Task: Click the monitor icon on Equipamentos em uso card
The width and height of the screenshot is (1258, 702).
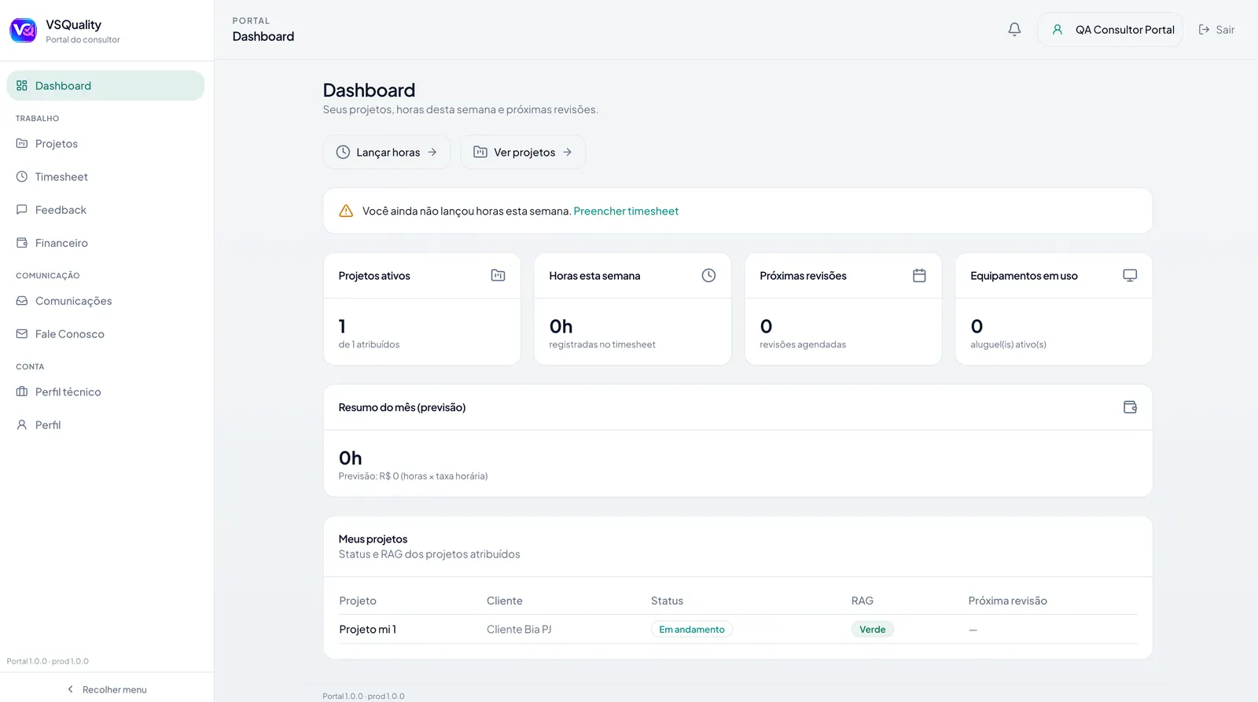Action: coord(1130,275)
